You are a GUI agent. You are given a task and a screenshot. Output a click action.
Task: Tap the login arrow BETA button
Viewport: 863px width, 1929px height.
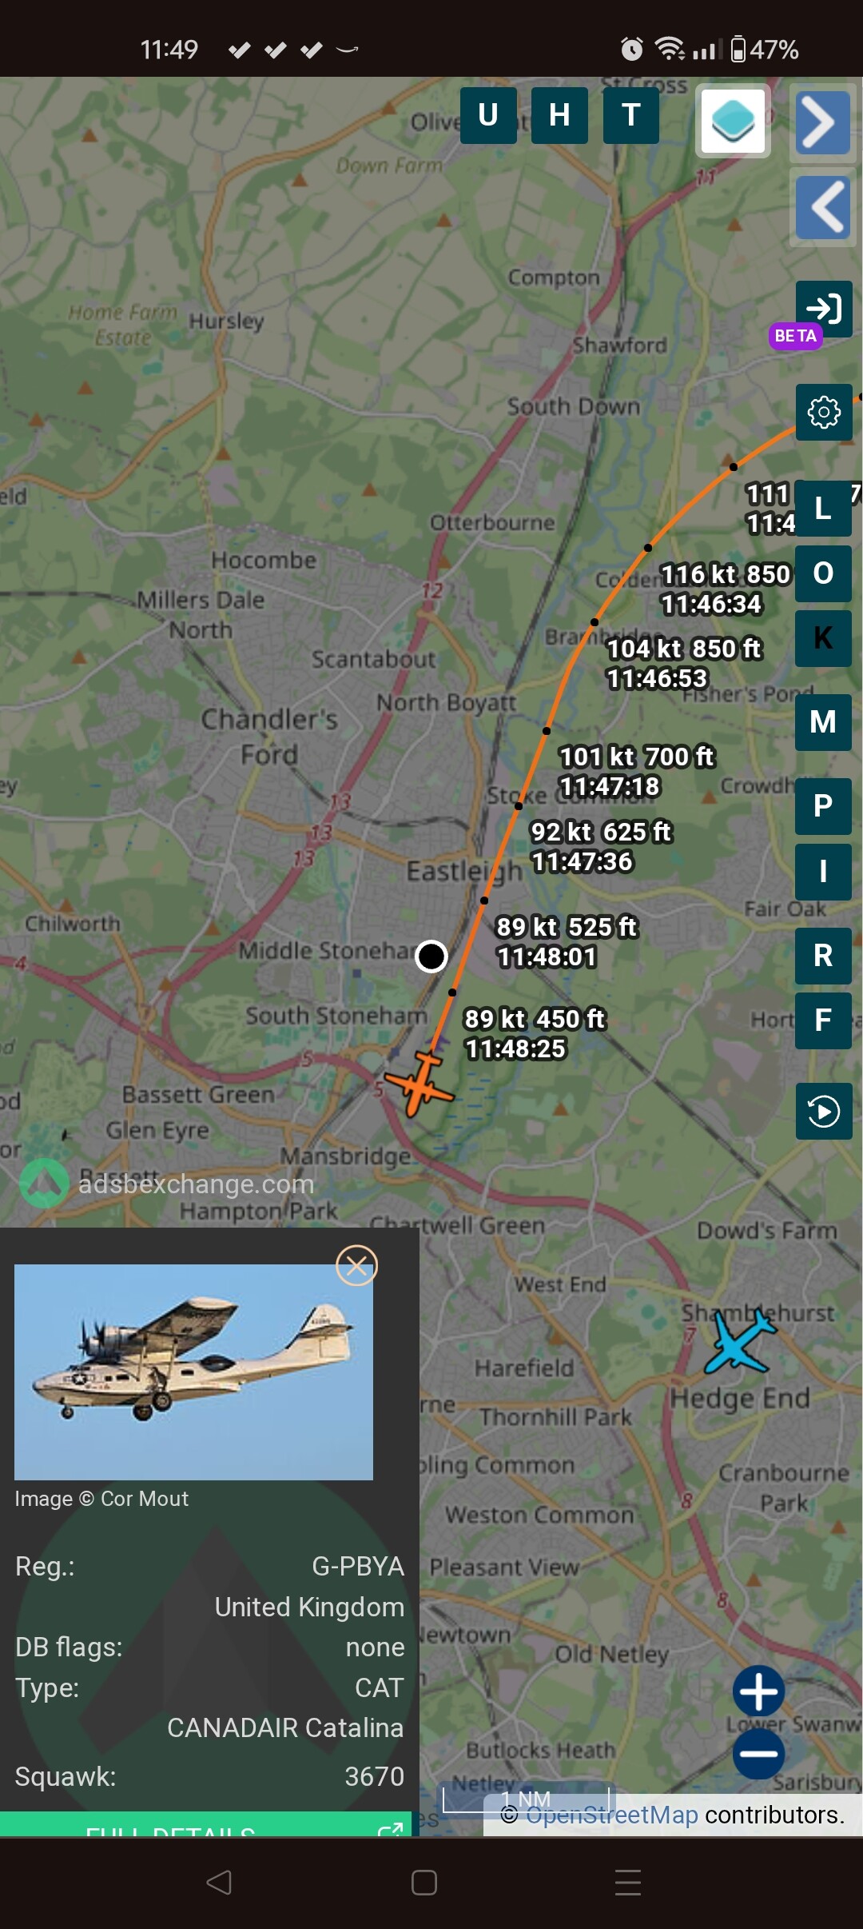824,310
